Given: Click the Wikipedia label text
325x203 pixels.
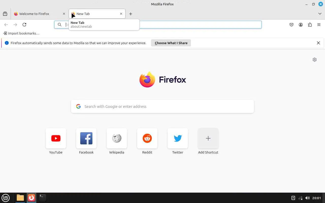Looking at the screenshot, I should (117, 152).
